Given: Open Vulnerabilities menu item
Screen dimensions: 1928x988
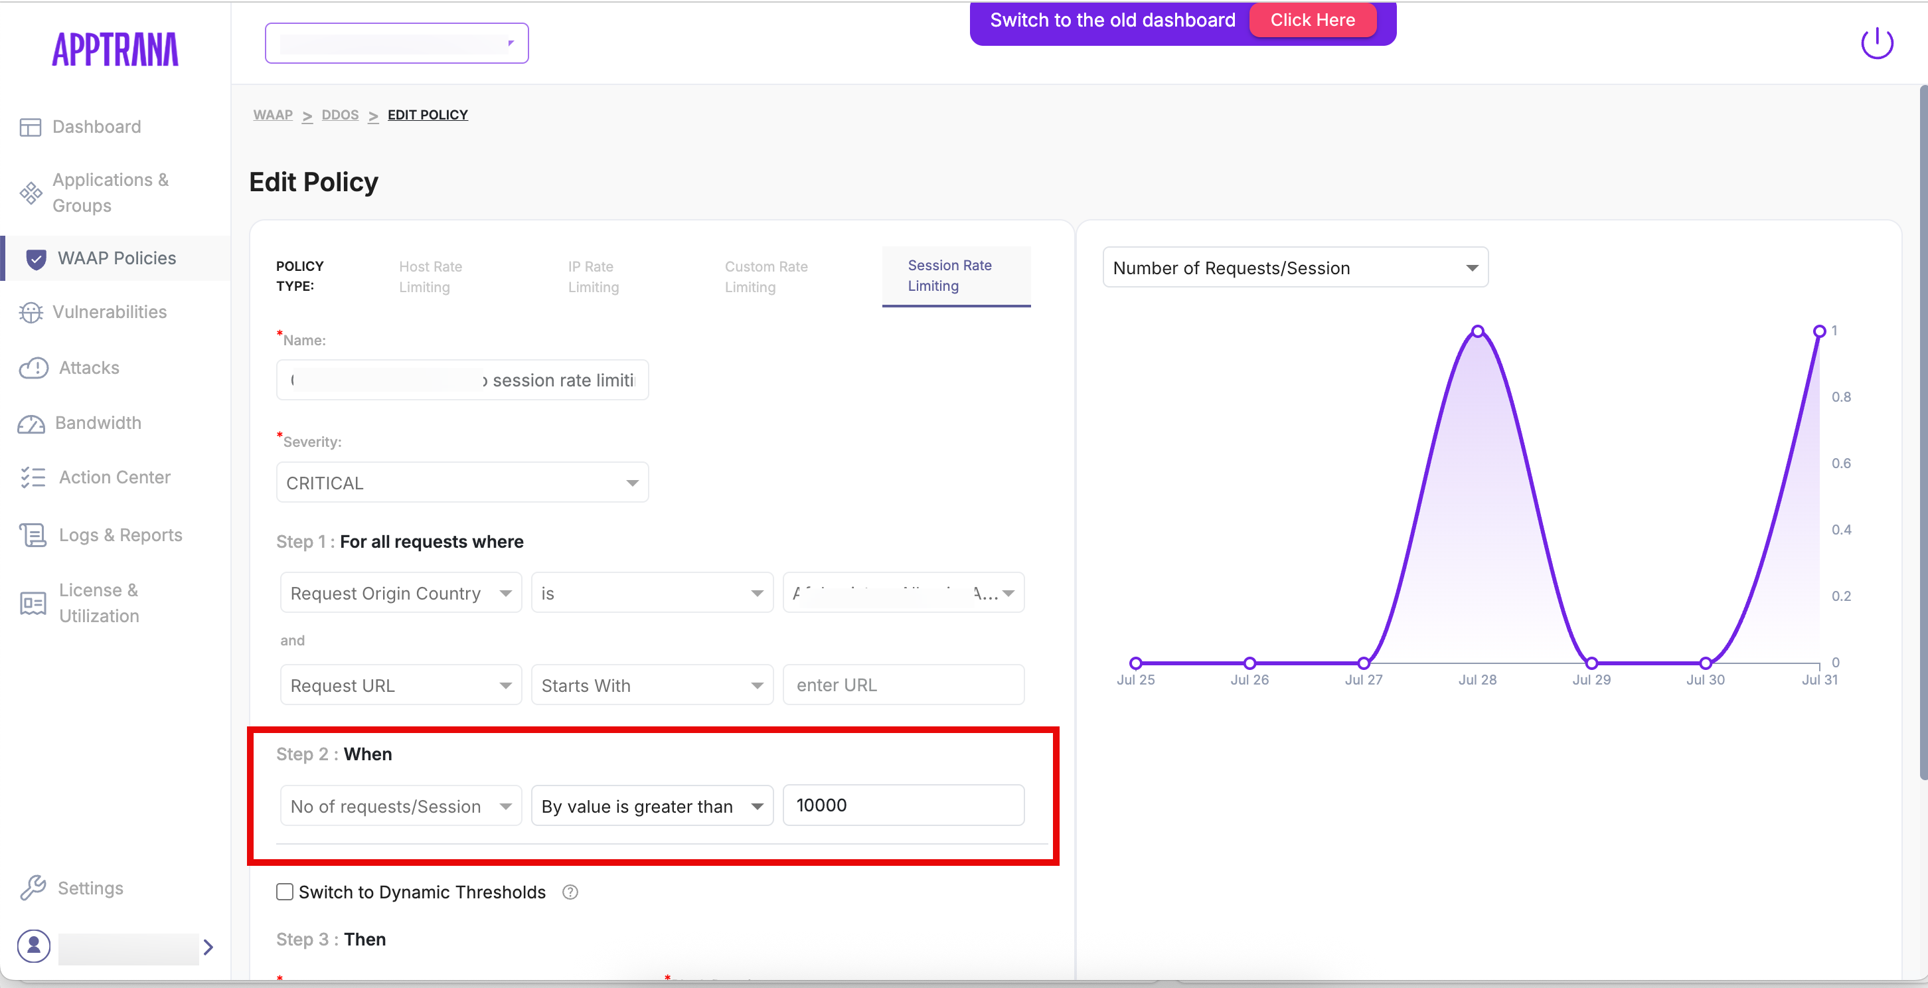Looking at the screenshot, I should point(110,312).
